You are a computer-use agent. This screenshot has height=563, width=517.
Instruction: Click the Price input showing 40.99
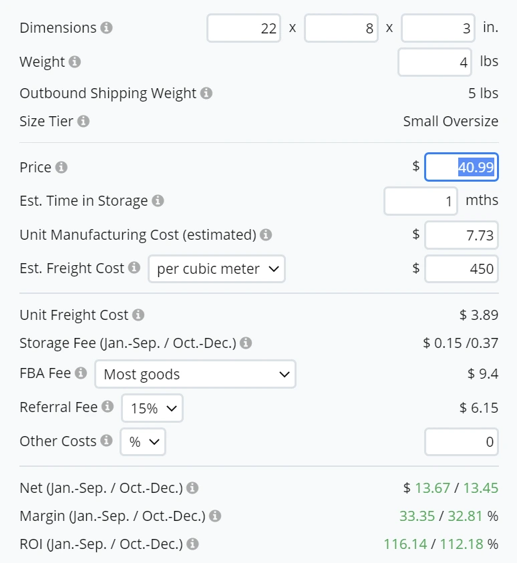click(462, 167)
